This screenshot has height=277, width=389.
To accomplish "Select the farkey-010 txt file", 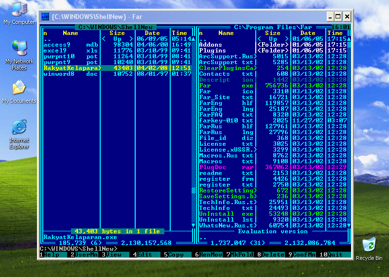I will (x=273, y=121).
